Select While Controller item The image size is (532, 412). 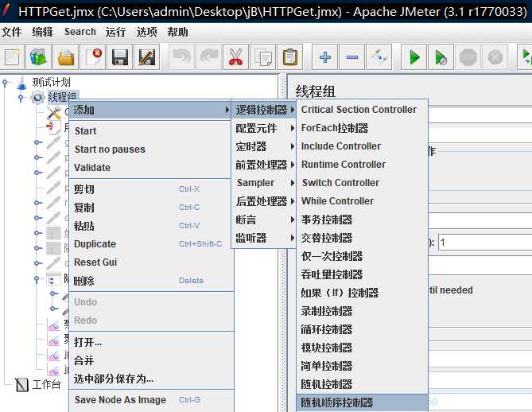pos(362,201)
